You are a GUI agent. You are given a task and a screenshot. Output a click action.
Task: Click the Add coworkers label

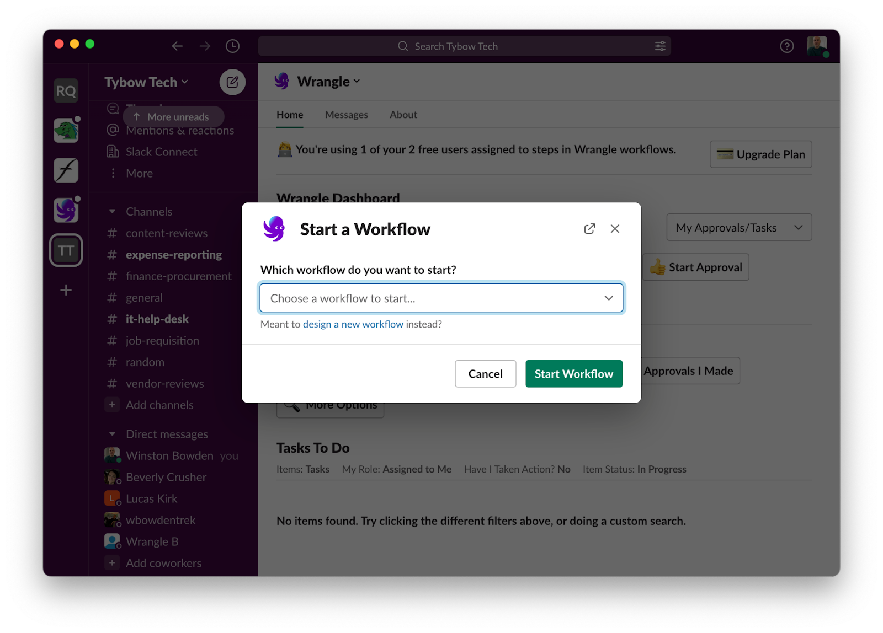tap(163, 563)
